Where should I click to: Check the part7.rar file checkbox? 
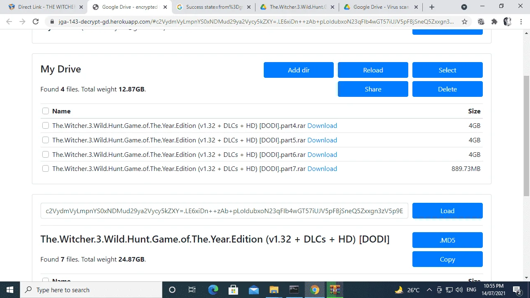(46, 168)
